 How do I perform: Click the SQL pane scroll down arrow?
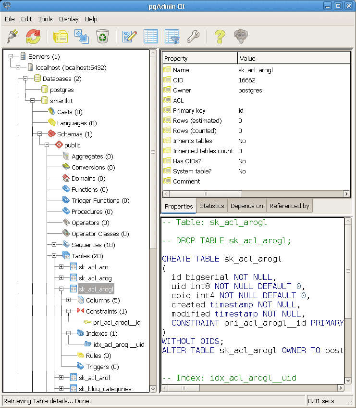pyautogui.click(x=348, y=381)
